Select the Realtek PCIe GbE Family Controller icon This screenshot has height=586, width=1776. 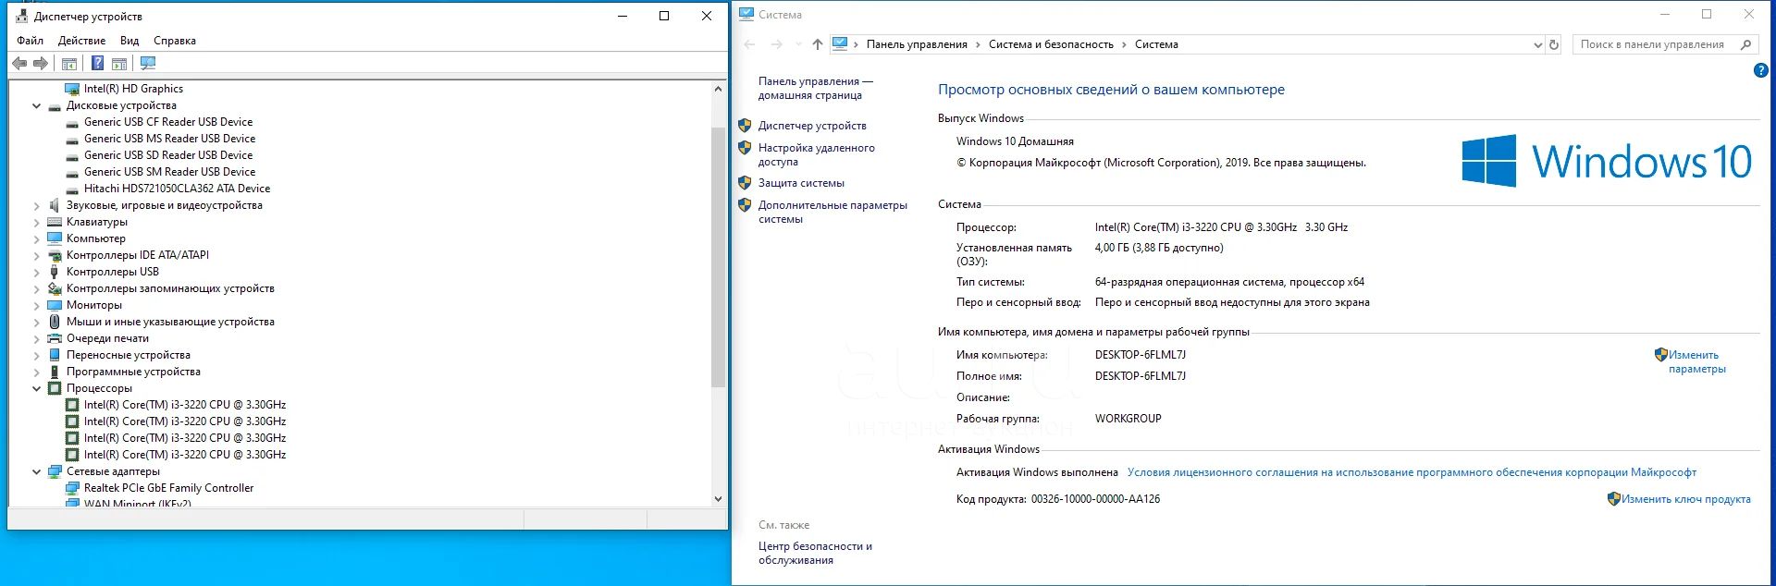(73, 488)
